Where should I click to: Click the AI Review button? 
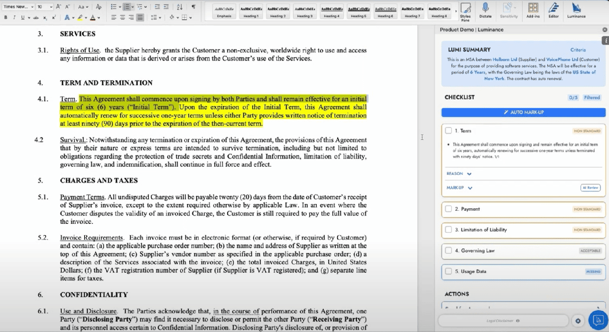click(x=590, y=188)
